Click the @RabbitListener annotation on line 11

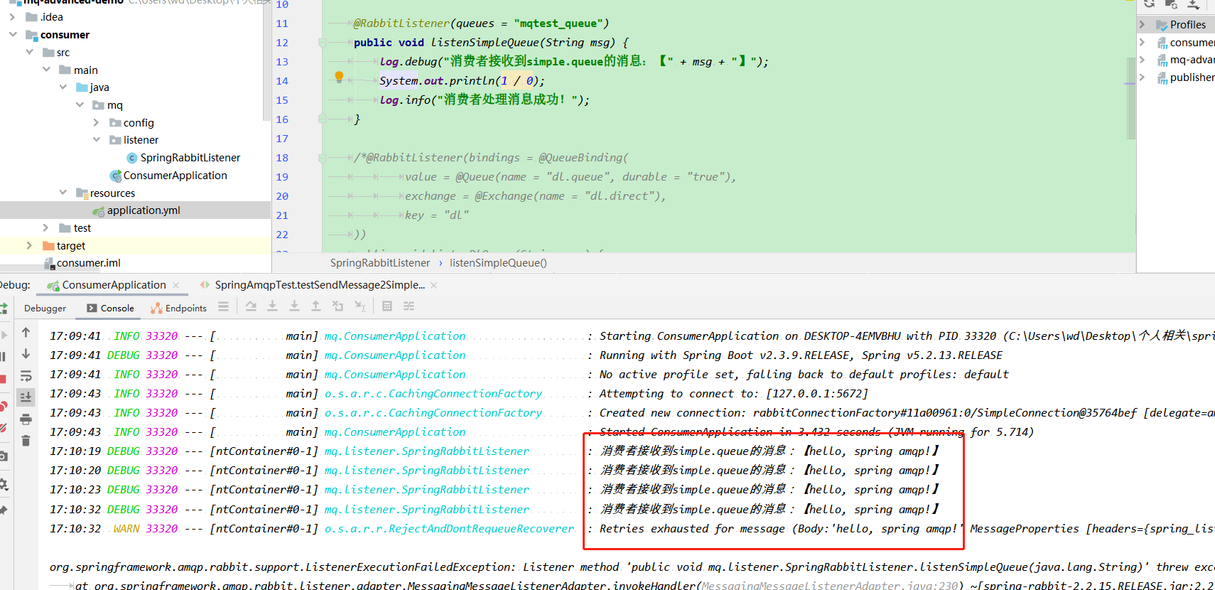pyautogui.click(x=401, y=23)
